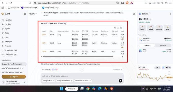Screen dimensions: 173x92
Task: Click the browser back arrow
Action: click(x=3, y=3)
